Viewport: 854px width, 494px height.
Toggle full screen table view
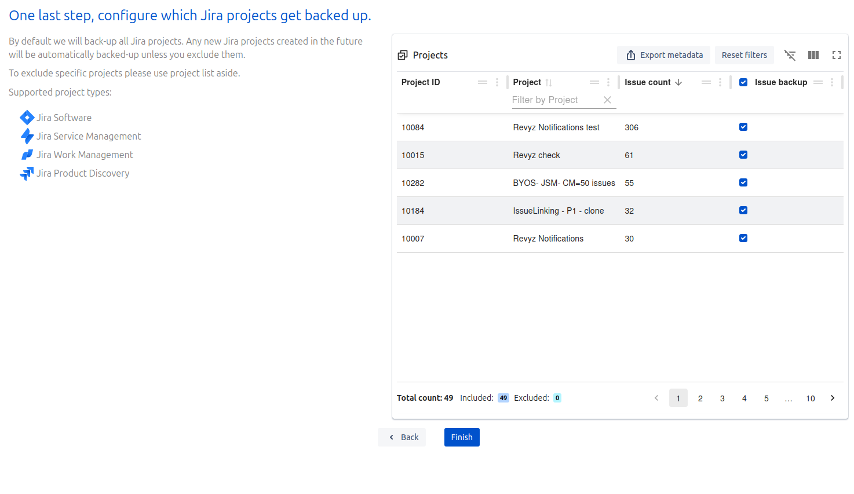(837, 55)
